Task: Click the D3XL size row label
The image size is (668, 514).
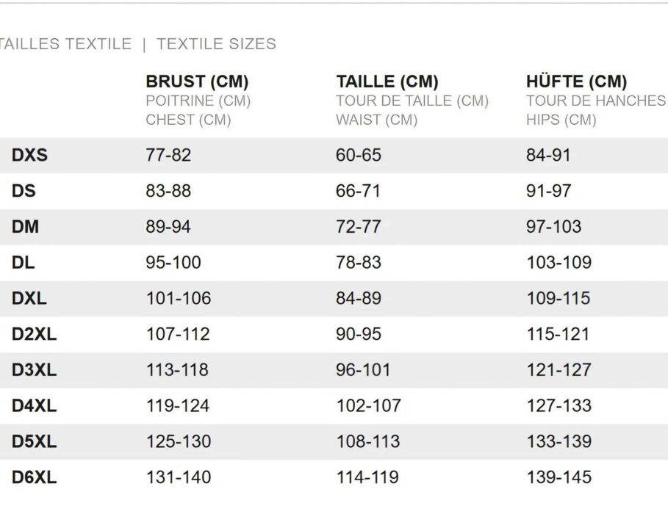Action: point(34,369)
